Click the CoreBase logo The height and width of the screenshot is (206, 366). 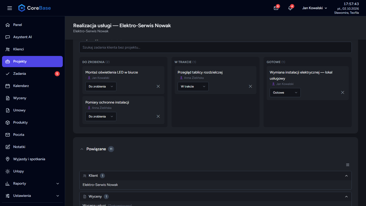point(35,8)
